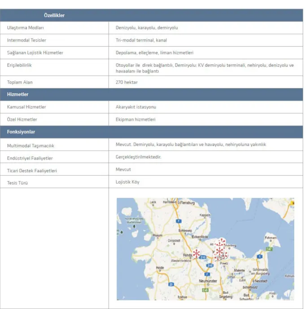Screen dimensions: 306x309
Task: Click the green E47 road shield near Fehmarn
Action: click(x=269, y=249)
